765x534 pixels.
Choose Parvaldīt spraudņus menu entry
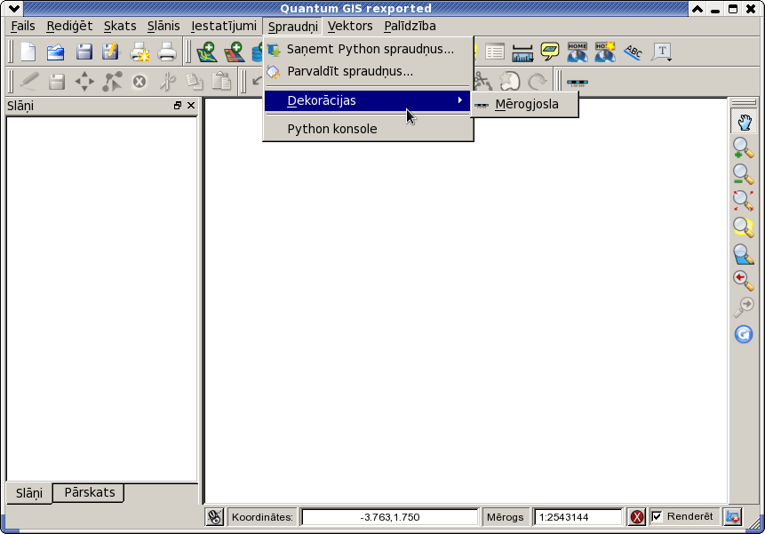(x=368, y=71)
